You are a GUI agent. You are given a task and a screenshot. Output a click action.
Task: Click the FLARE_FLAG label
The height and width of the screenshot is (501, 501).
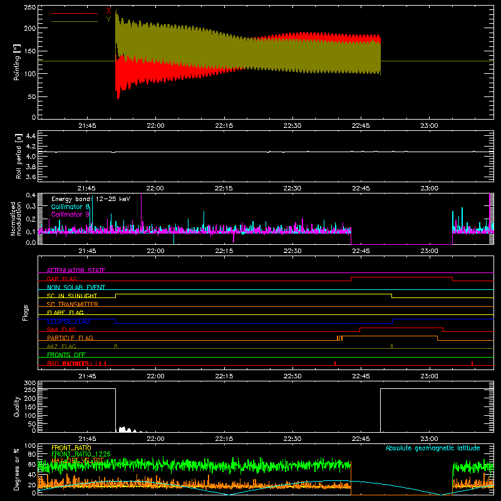[x=65, y=312]
